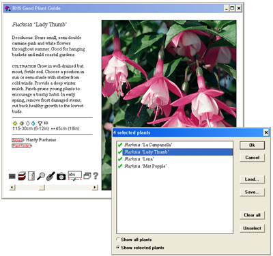The image size is (273, 256).
Task: Click the Fuchsia flower photograph
Action: [169, 73]
